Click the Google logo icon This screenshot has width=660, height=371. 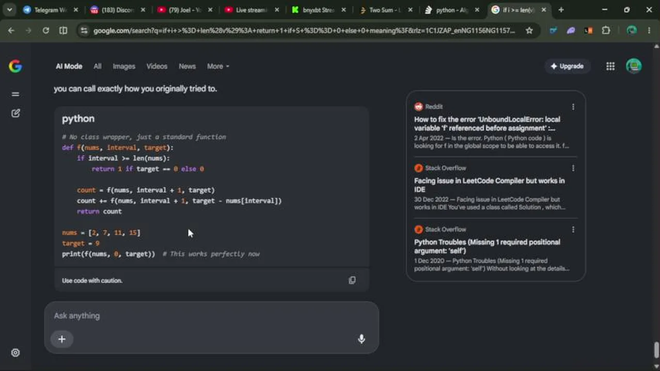[x=15, y=66]
